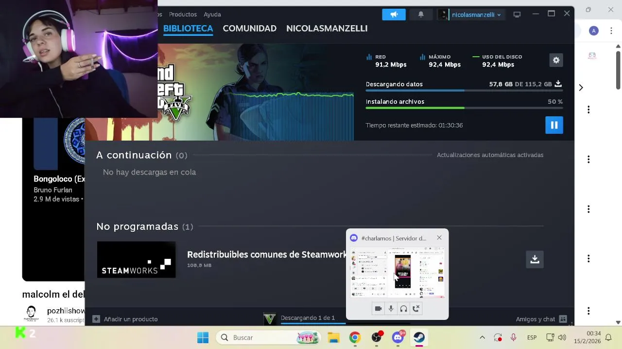Open Redistribuibles comunes de Steamworks title
Image resolution: width=622 pixels, height=349 pixels.
[267, 254]
